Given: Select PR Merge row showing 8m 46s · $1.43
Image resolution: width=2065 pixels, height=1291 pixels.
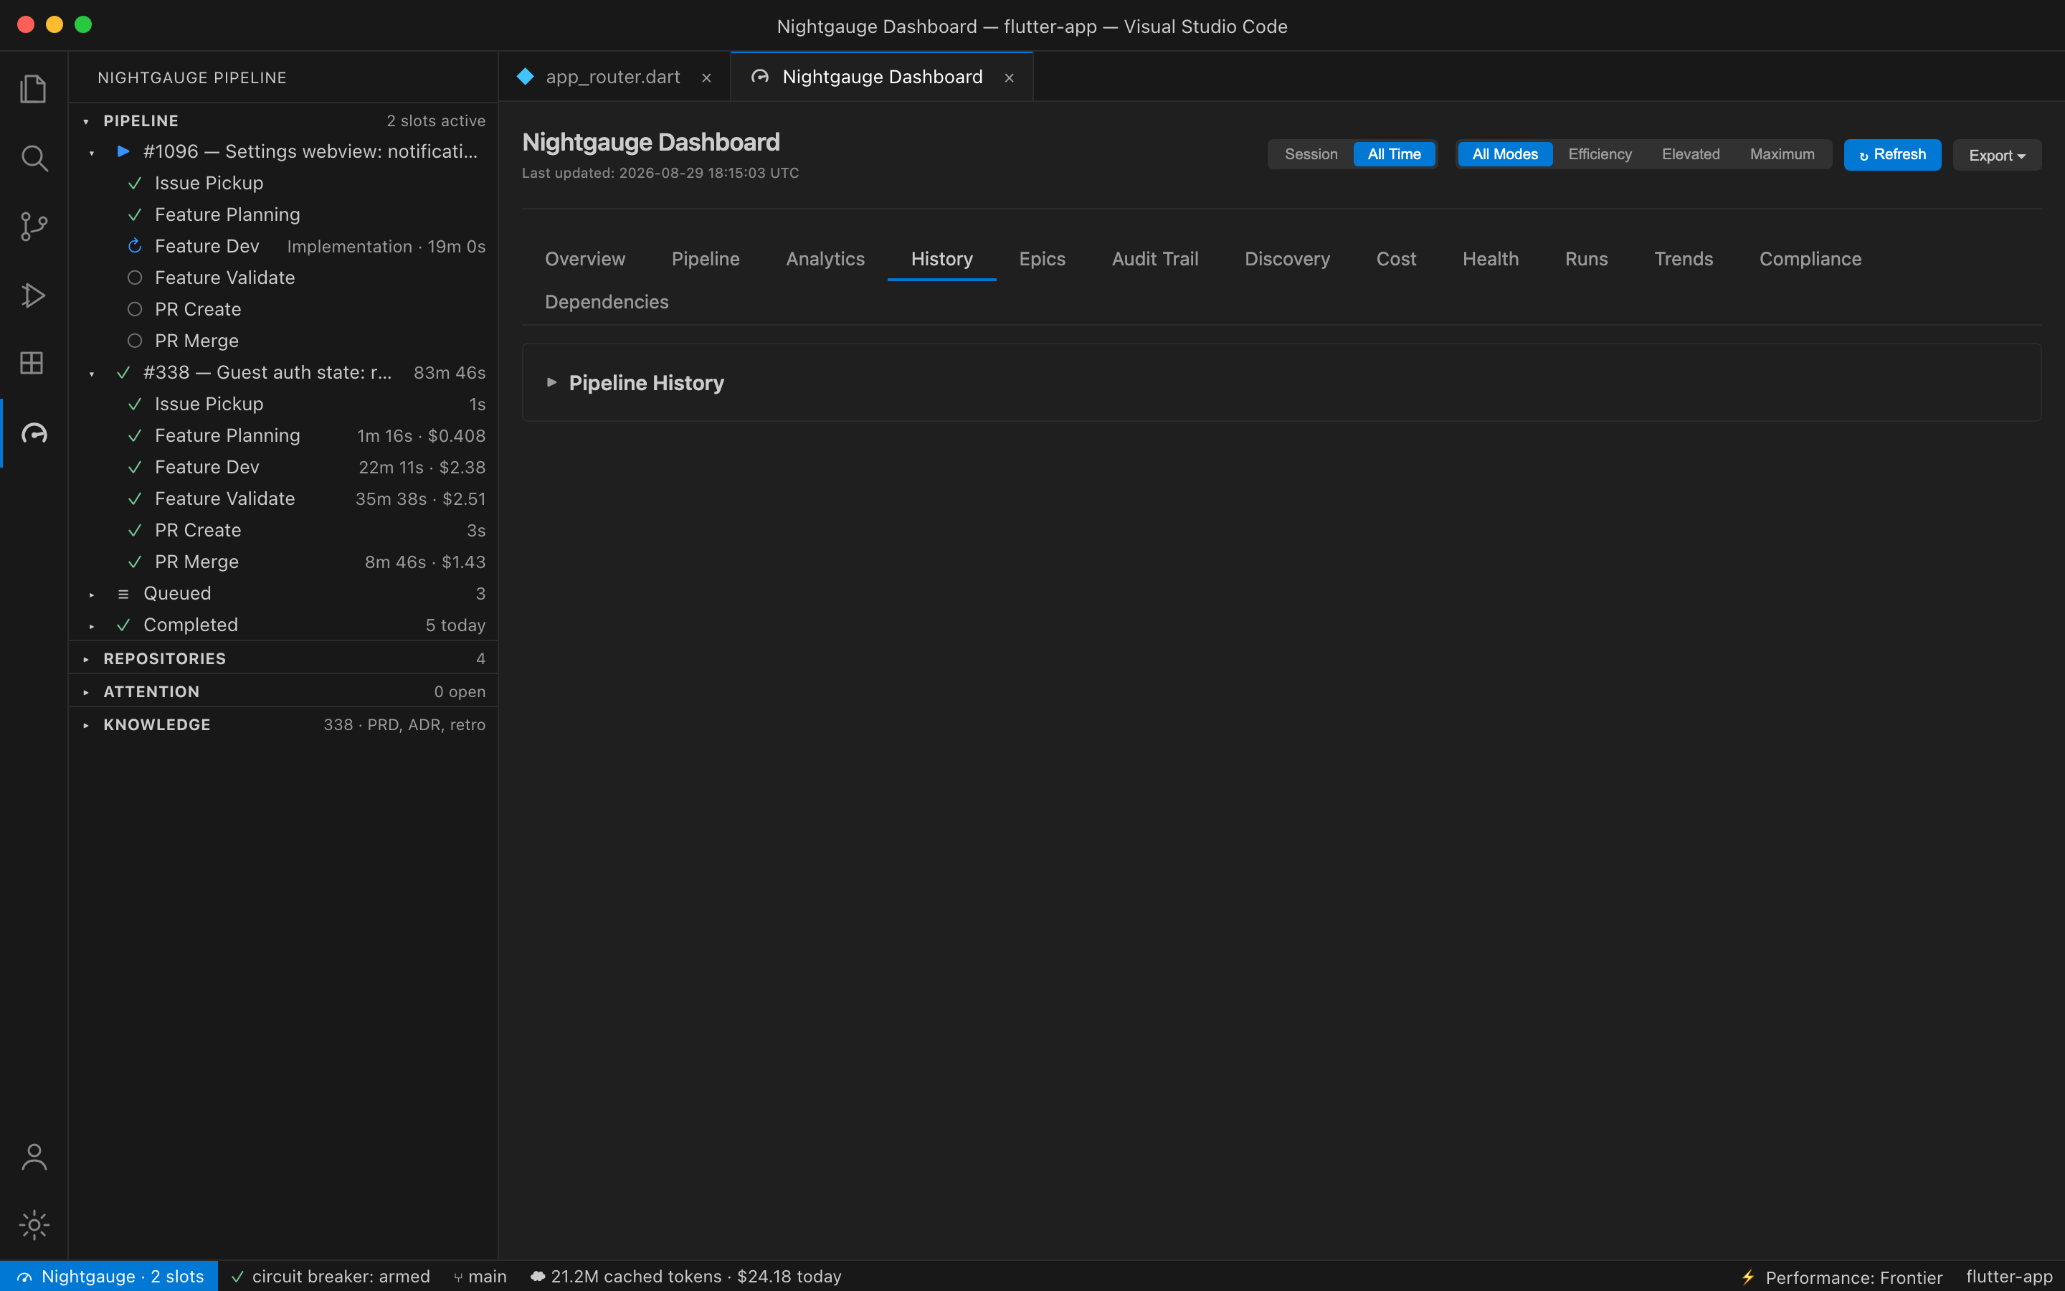Looking at the screenshot, I should tap(283, 562).
